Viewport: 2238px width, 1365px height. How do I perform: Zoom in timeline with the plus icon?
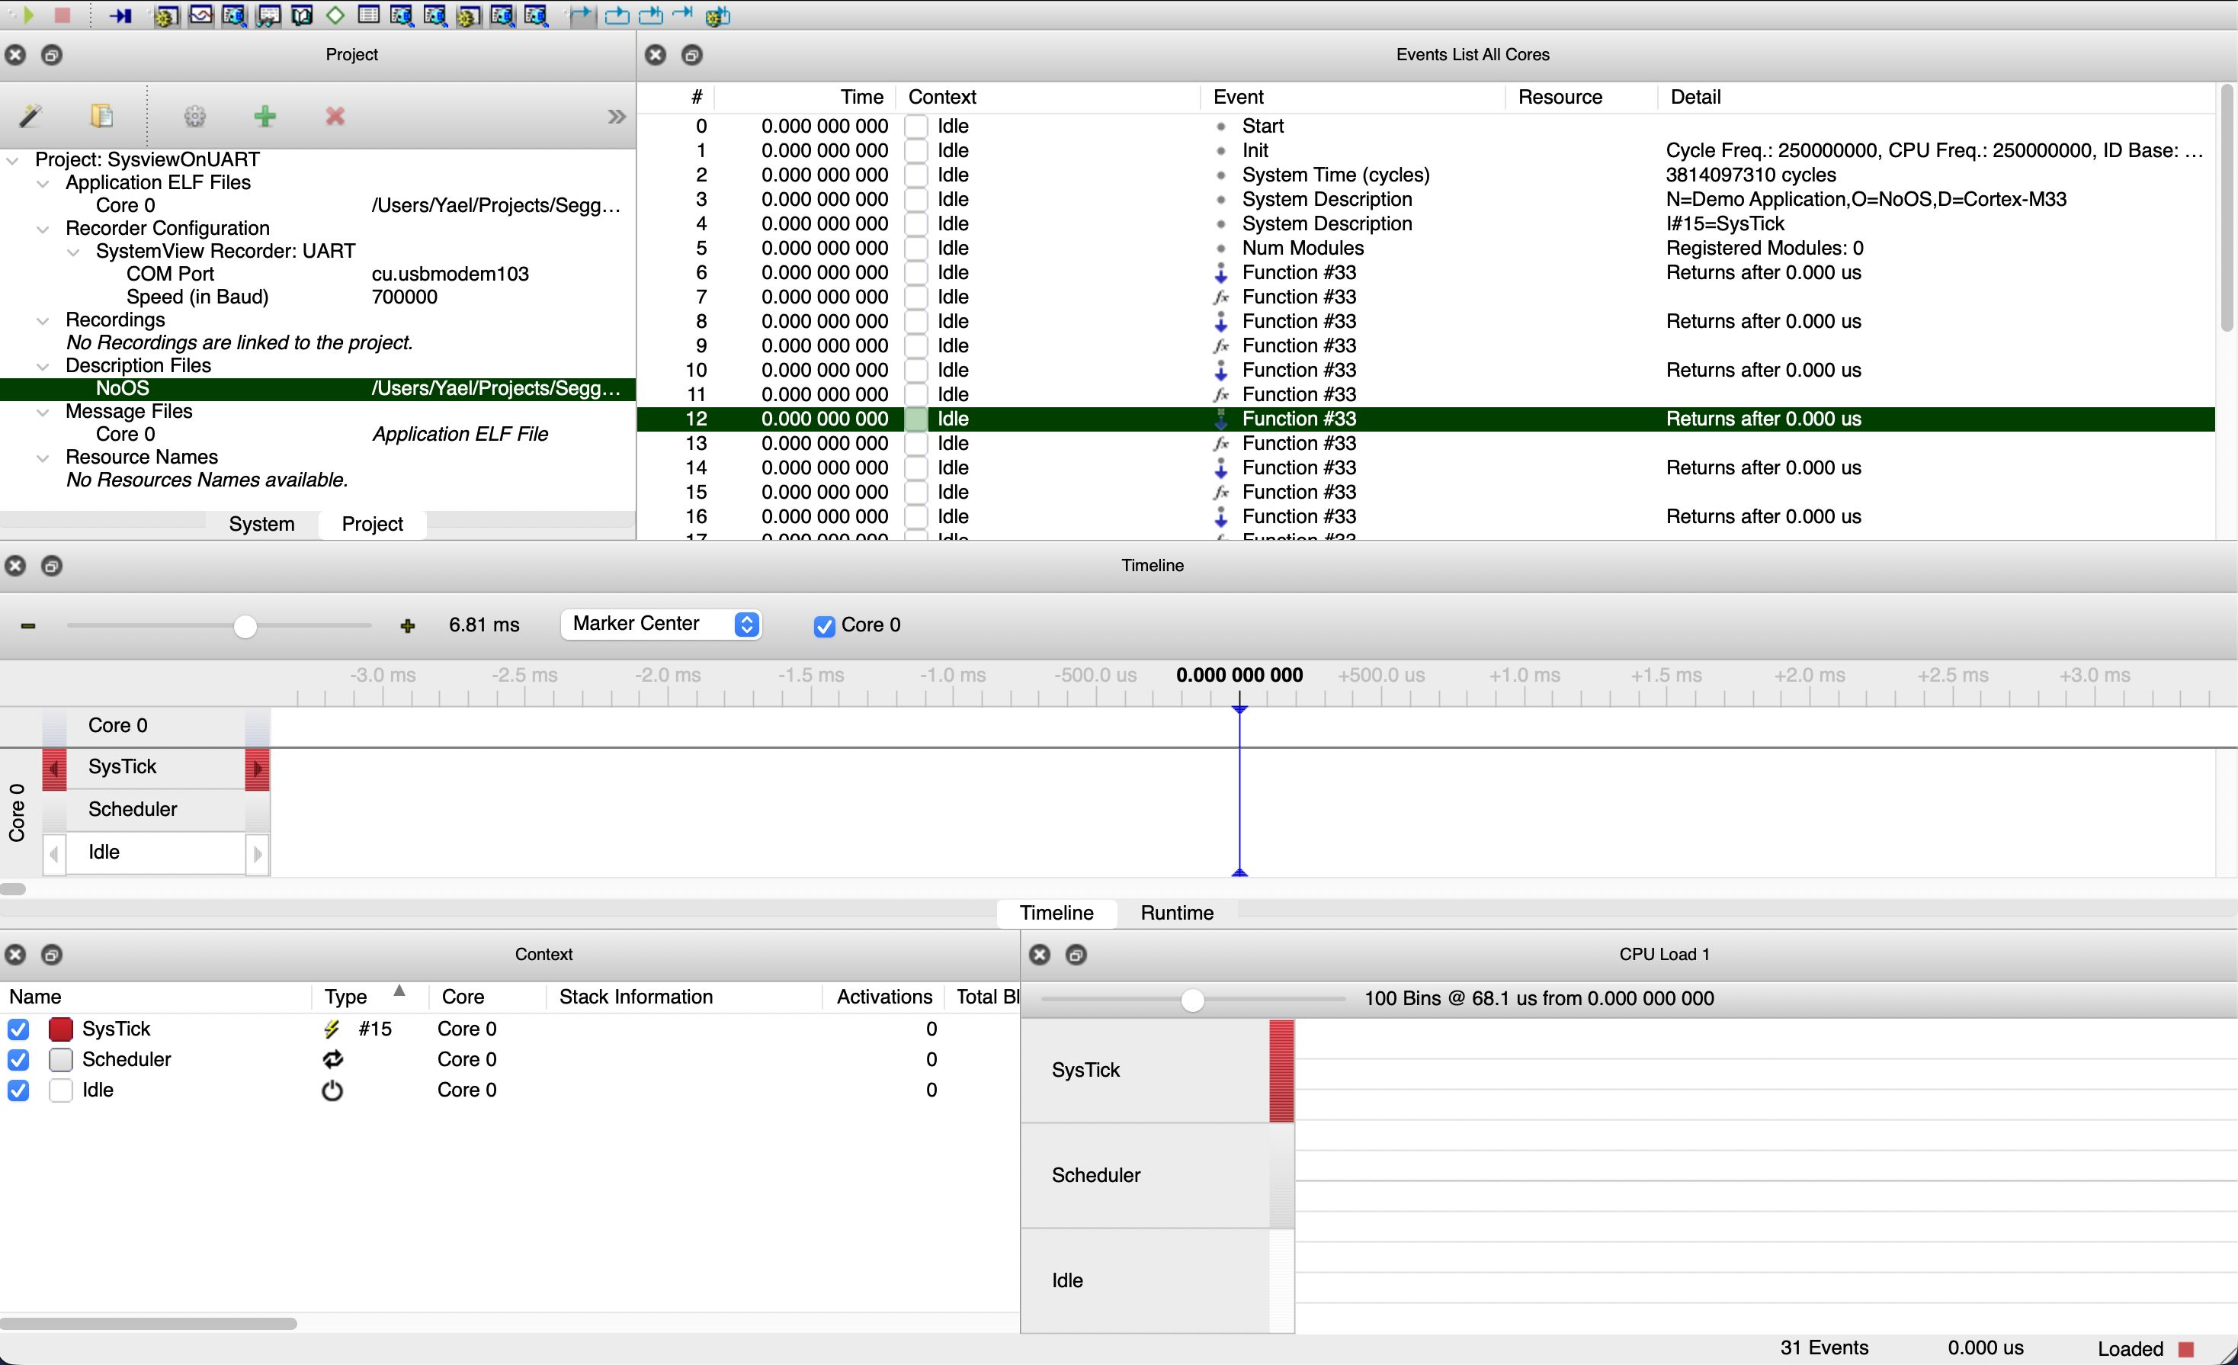coord(408,625)
